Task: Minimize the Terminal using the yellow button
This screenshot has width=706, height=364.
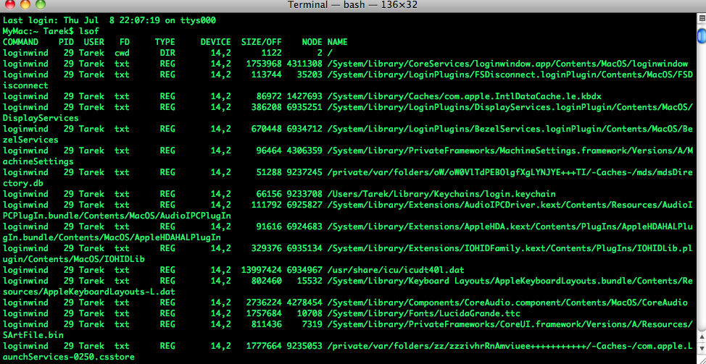Action: point(27,5)
